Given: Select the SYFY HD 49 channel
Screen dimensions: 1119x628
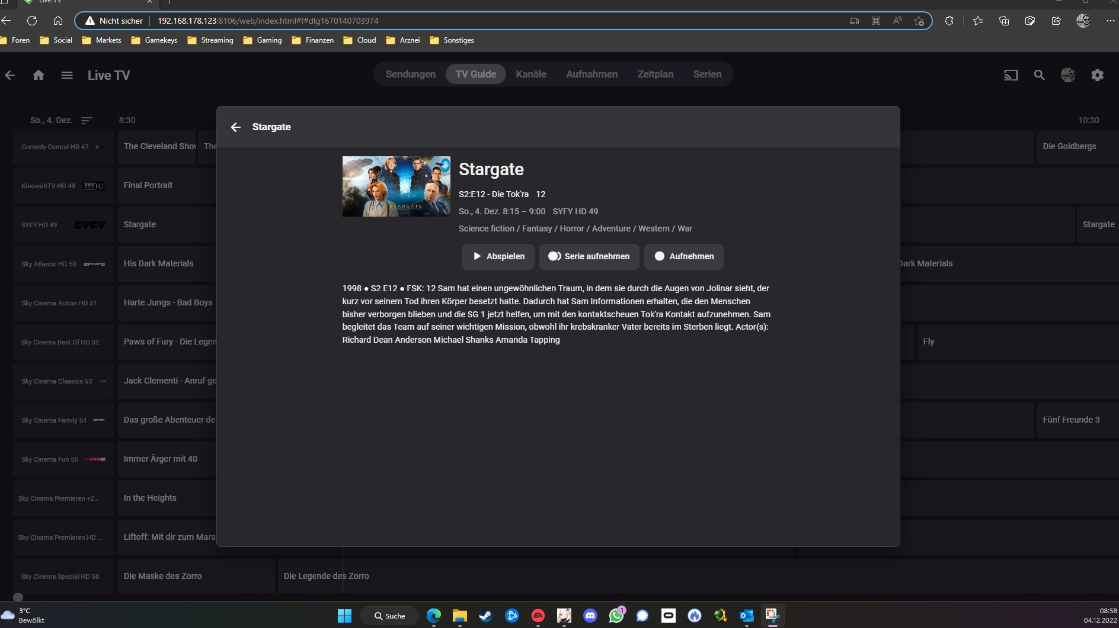Looking at the screenshot, I should point(63,225).
